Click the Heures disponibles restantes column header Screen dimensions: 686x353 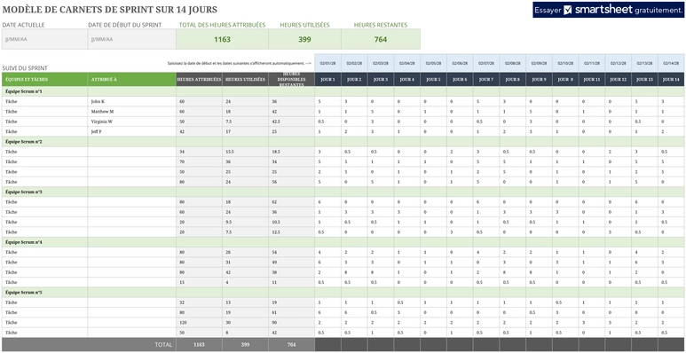point(291,80)
